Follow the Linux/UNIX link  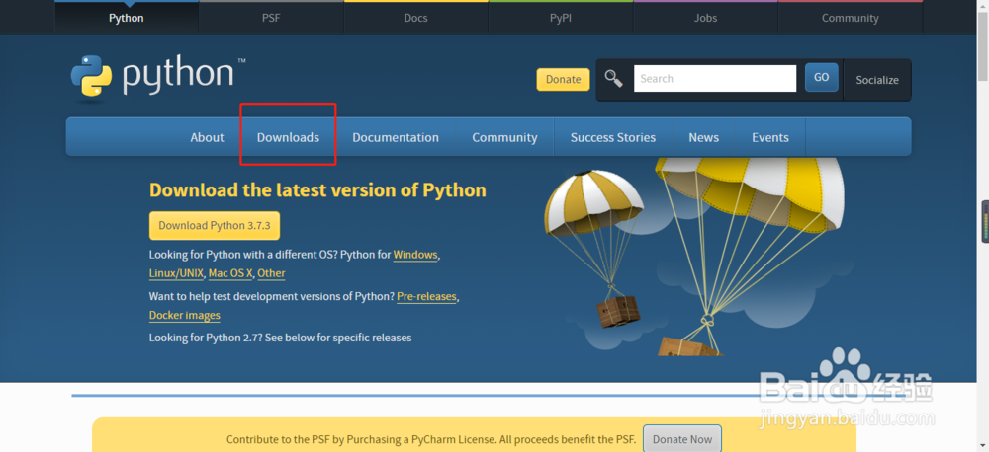coord(177,273)
